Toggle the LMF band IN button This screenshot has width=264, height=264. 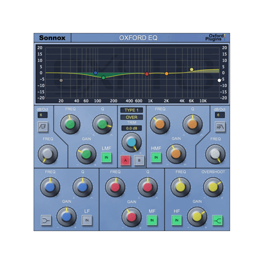pyautogui.click(x=106, y=158)
